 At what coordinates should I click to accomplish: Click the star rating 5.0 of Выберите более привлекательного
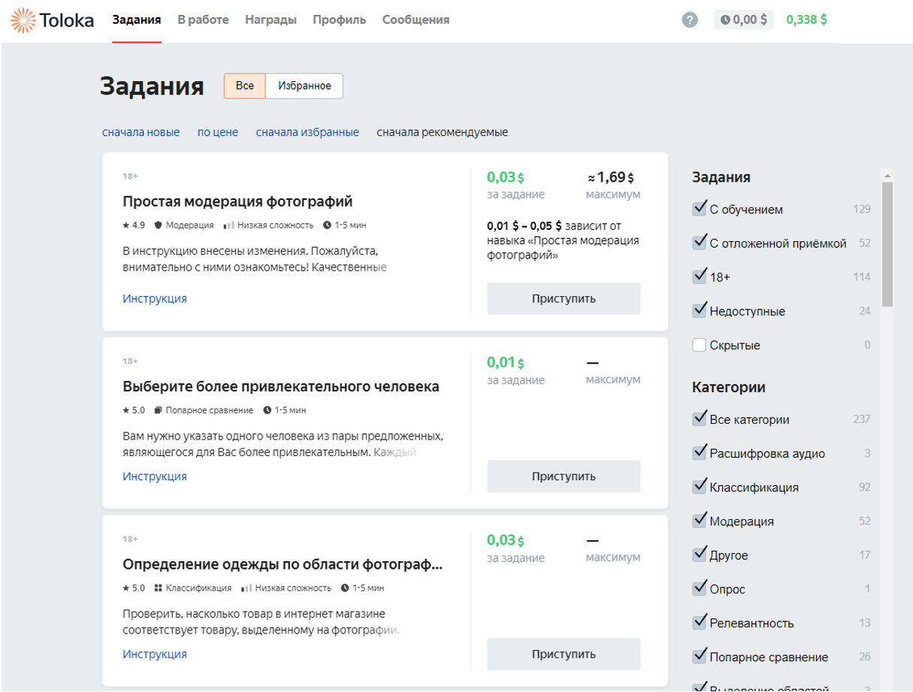pyautogui.click(x=126, y=410)
